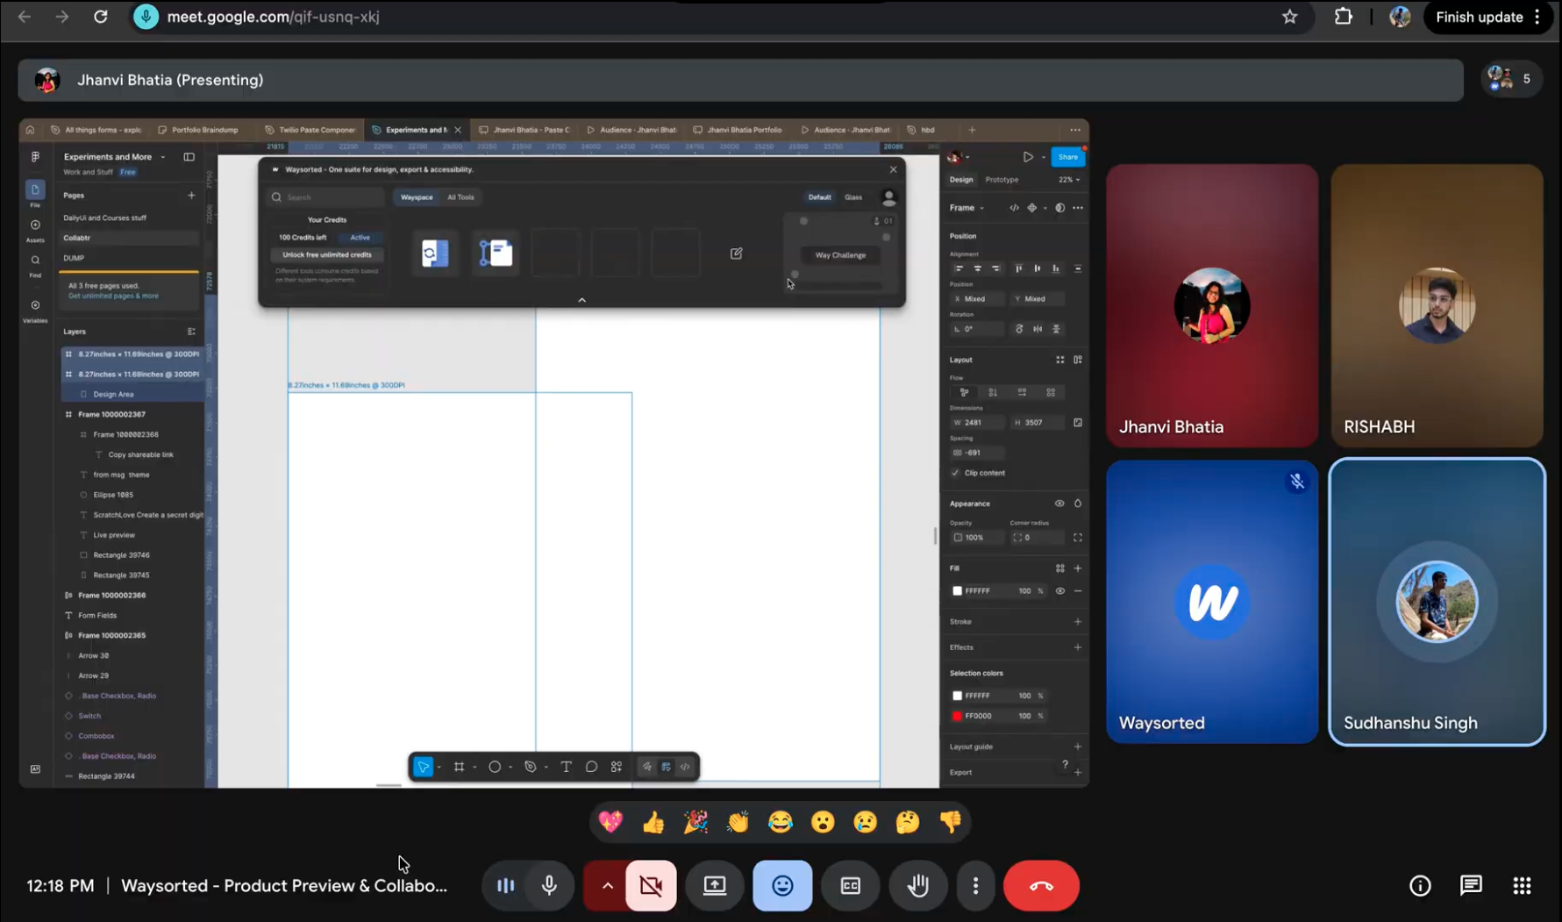Switch to the Design tab
Image resolution: width=1562 pixels, height=922 pixels.
(961, 180)
